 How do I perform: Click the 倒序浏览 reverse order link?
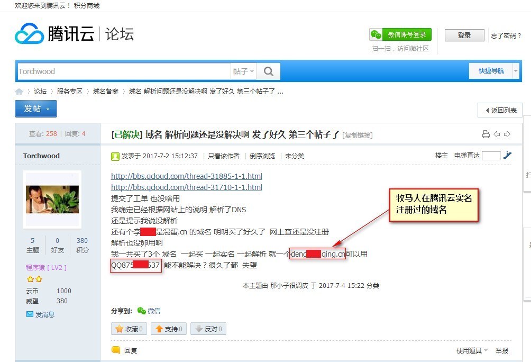(262, 156)
